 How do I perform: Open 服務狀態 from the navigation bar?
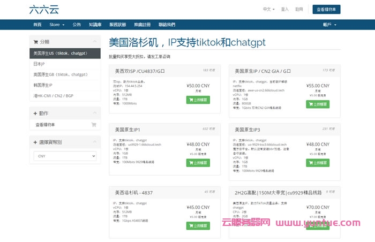[118, 25]
